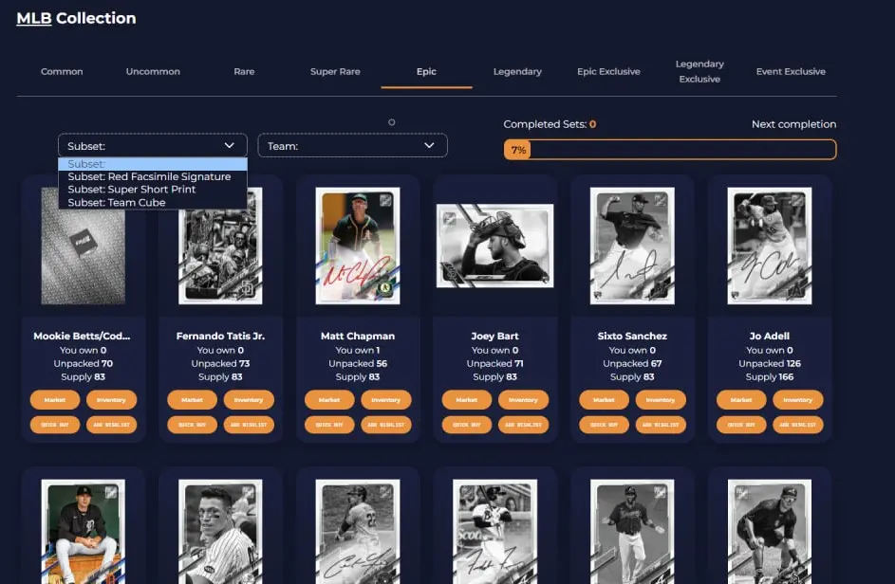Screen dimensions: 895x584
Task: Click the 7% set completion progress bar
Action: coord(670,150)
